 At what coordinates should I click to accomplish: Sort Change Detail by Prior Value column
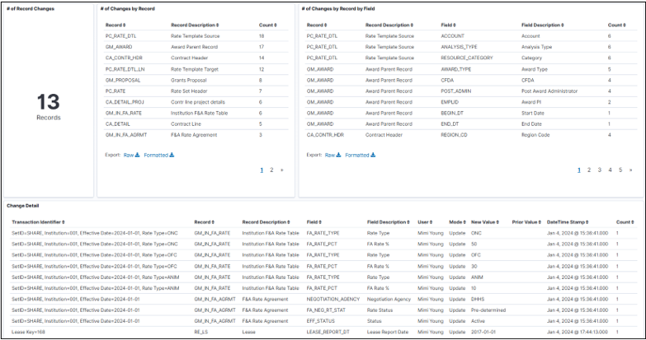tap(526, 222)
